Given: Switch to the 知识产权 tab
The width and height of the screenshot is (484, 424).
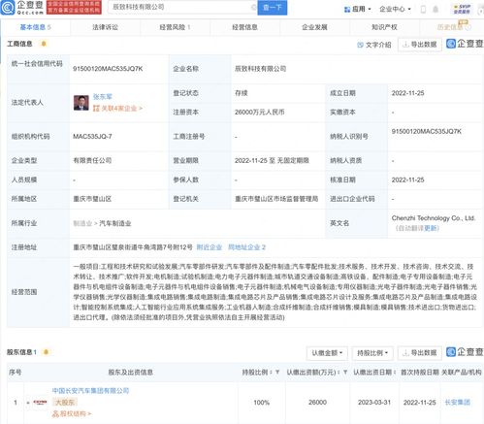Looking at the screenshot, I should click(x=384, y=27).
